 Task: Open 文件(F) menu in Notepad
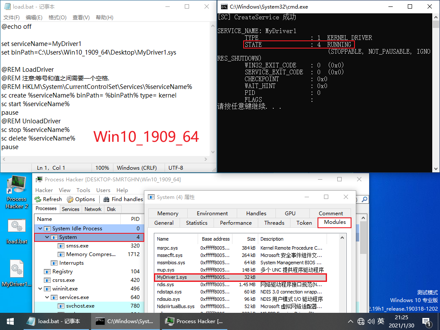pyautogui.click(x=12, y=17)
